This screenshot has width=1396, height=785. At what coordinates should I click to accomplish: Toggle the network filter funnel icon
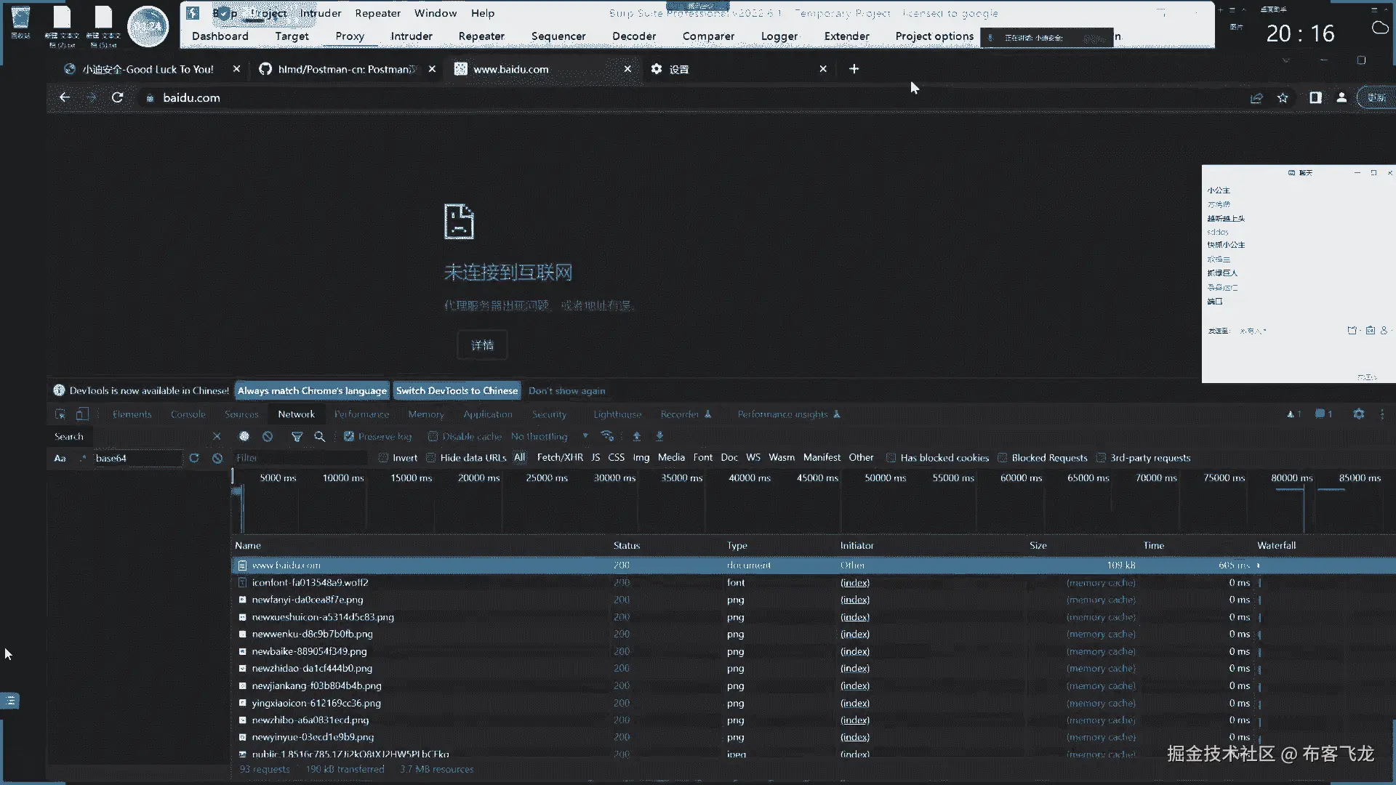pyautogui.click(x=297, y=436)
